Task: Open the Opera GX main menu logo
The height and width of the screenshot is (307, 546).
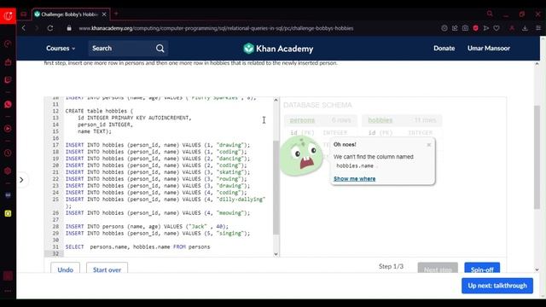Action: [8, 15]
